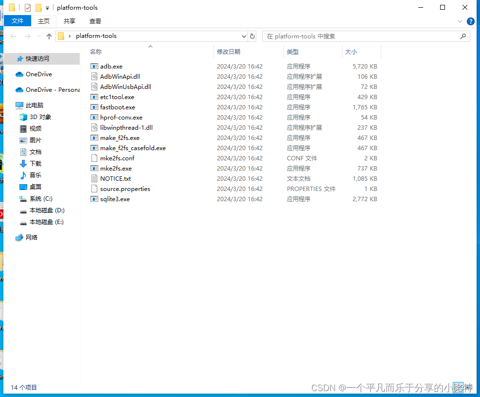Click the 5,720 KB size cell
This screenshot has width=480, height=397.
point(365,67)
